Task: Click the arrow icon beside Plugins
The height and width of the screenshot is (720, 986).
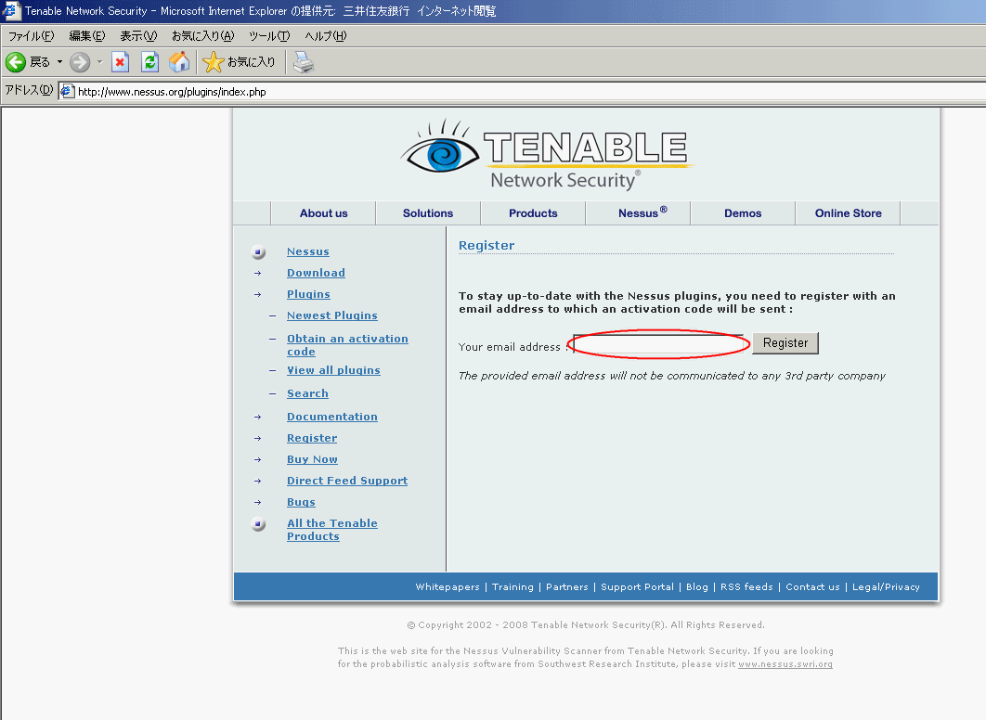Action: [258, 295]
